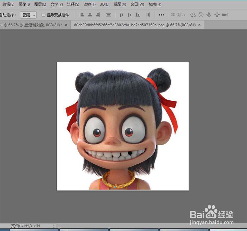Viewport: 247px width, 231px height.
Task: Select the 3D zoom camera icon
Action: tap(225, 15)
